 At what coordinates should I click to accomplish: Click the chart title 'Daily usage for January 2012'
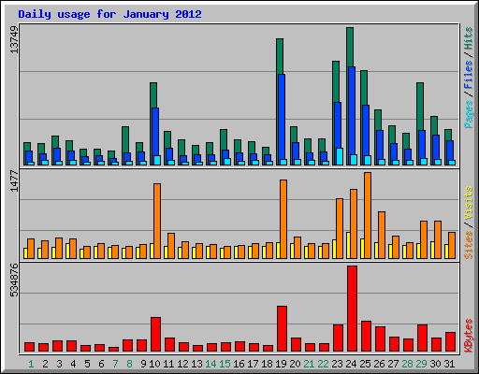click(x=109, y=14)
